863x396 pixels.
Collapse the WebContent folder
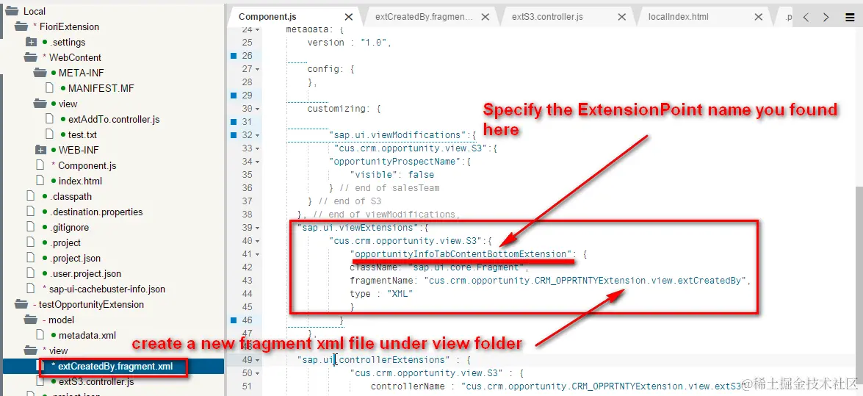click(30, 57)
